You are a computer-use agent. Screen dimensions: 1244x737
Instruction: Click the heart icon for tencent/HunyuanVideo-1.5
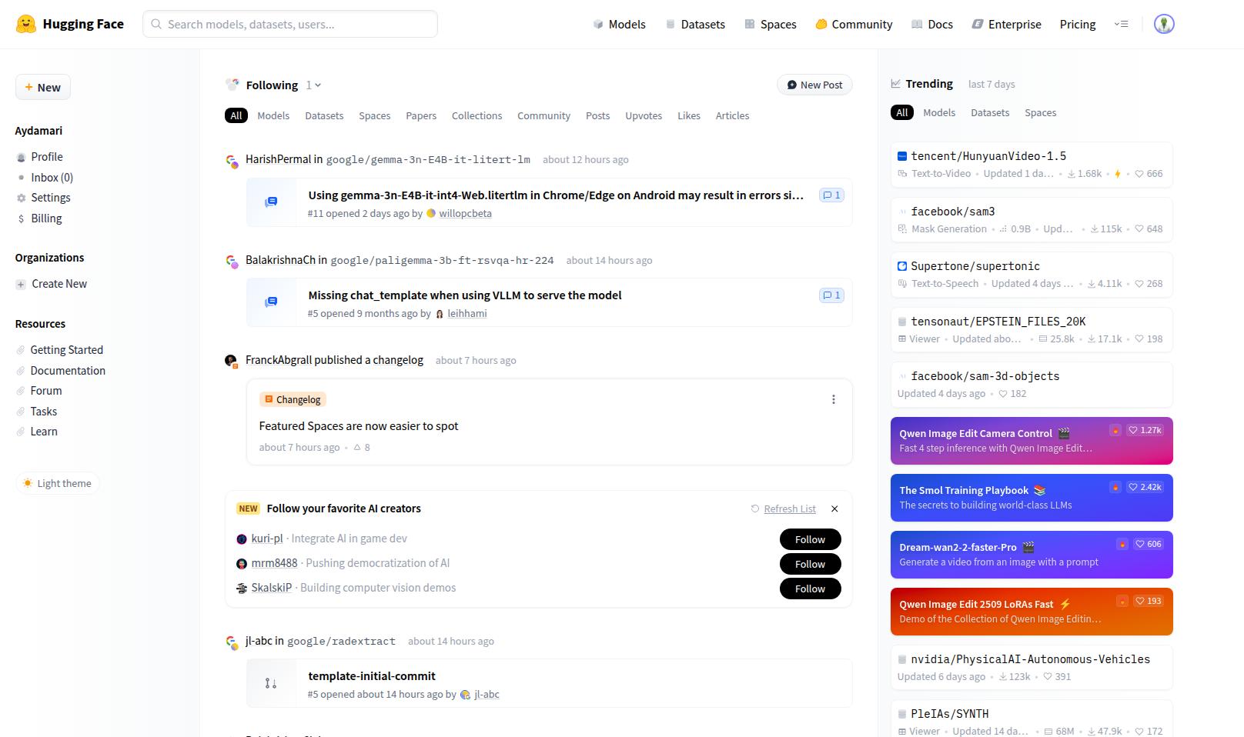1139,174
